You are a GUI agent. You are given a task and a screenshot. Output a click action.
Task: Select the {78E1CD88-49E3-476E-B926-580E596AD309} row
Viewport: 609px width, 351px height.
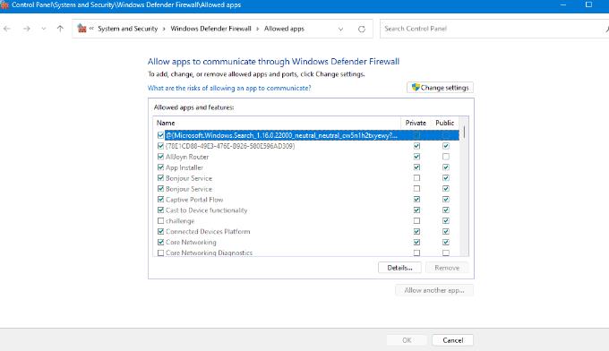[306, 146]
